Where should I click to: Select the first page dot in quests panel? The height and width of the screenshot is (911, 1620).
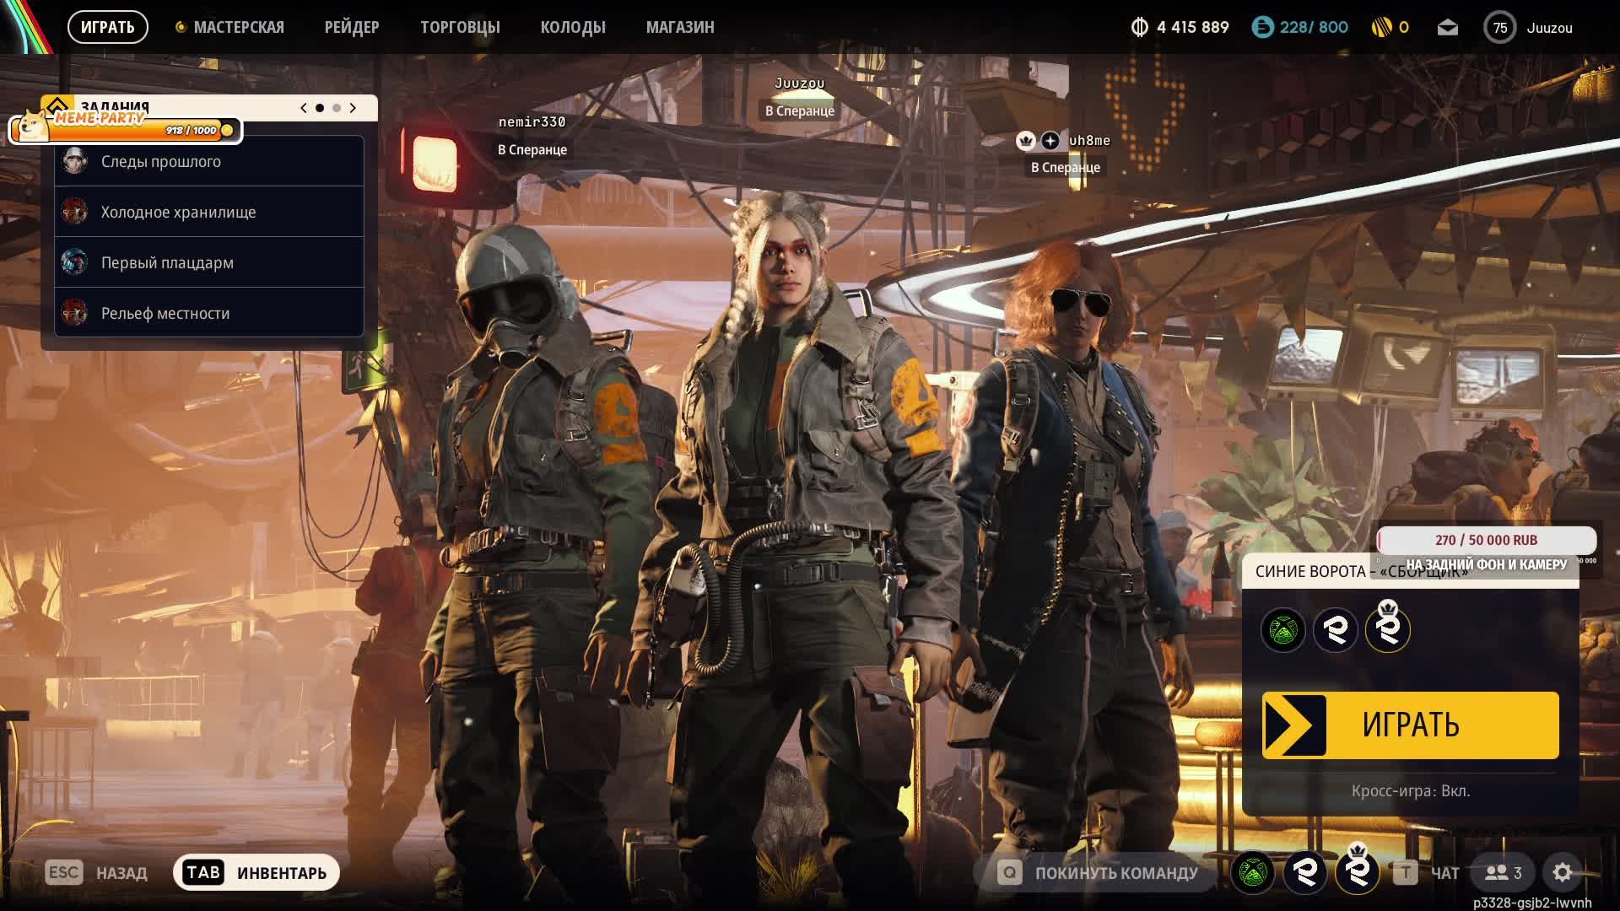pyautogui.click(x=319, y=108)
